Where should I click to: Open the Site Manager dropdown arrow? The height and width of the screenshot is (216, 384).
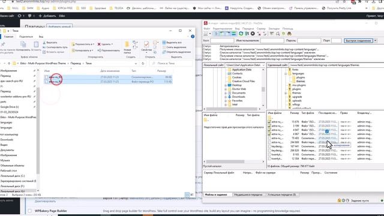(x=210, y=34)
